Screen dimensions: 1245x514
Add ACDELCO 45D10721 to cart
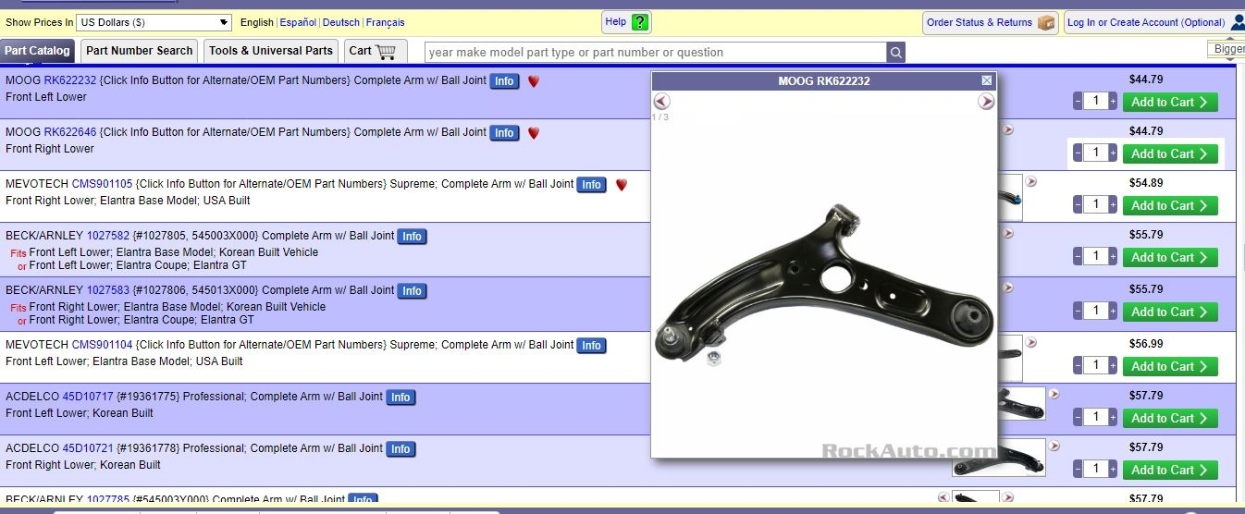tap(1170, 471)
